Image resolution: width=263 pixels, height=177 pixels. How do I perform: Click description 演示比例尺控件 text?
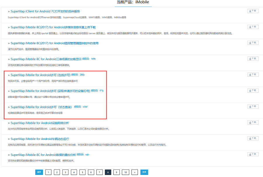[x=34, y=49]
